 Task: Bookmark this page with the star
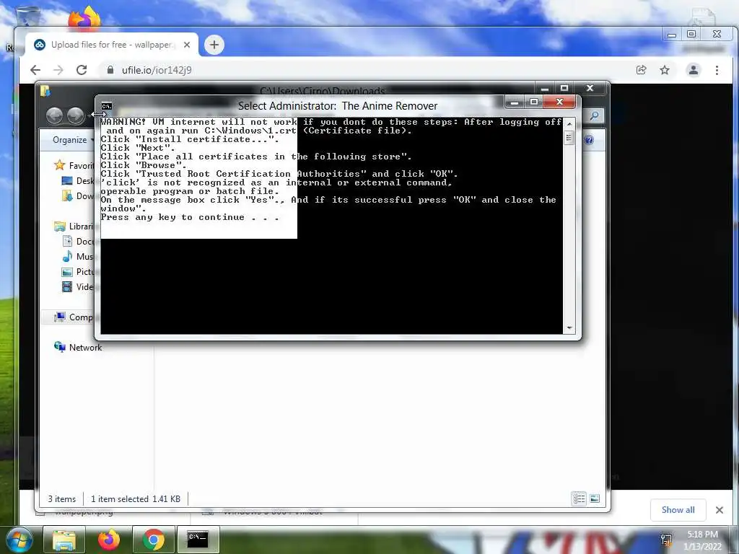click(665, 70)
